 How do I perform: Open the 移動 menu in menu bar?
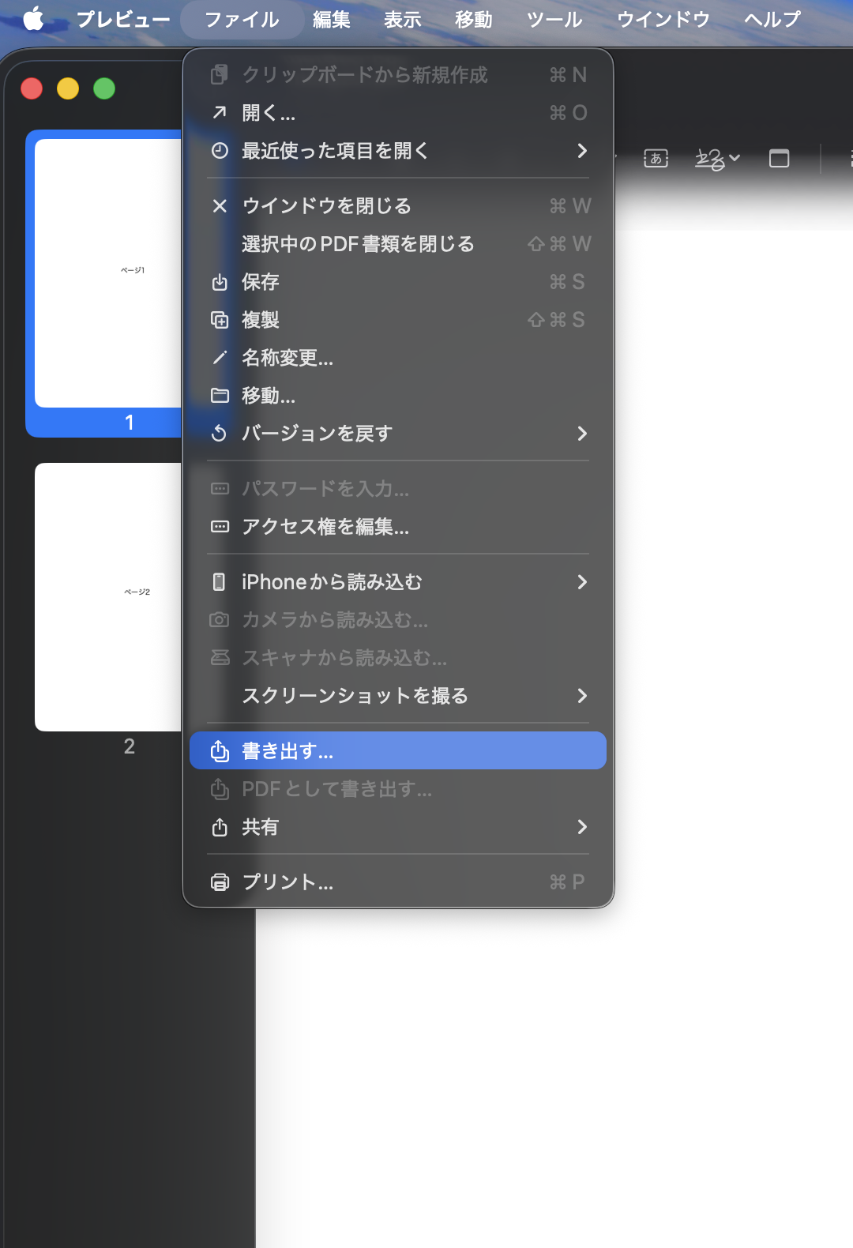click(x=474, y=19)
